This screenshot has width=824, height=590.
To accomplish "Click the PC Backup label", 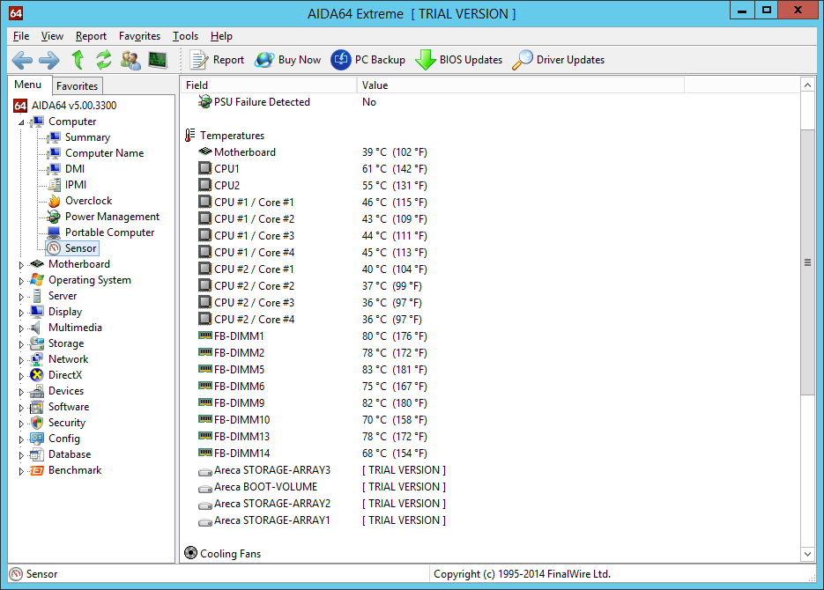I will [x=380, y=60].
